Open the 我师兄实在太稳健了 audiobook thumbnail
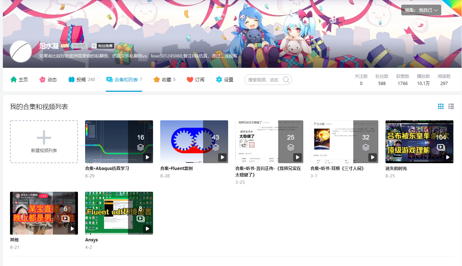 (x=269, y=142)
